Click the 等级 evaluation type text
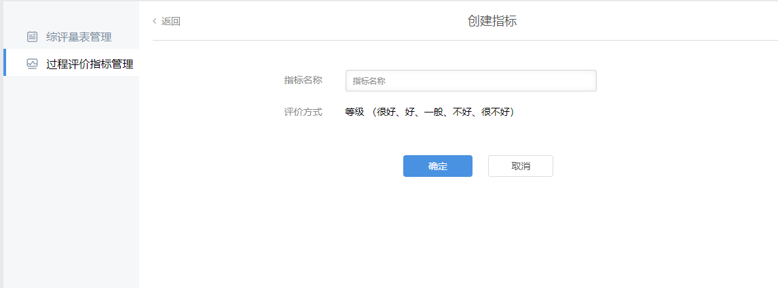The height and width of the screenshot is (288, 778). 354,112
